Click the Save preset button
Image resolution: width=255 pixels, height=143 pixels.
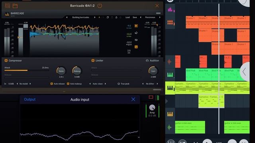click(135, 17)
